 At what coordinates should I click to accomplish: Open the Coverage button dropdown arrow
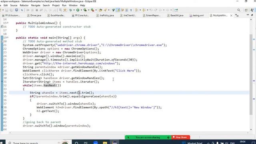click(89, 10)
